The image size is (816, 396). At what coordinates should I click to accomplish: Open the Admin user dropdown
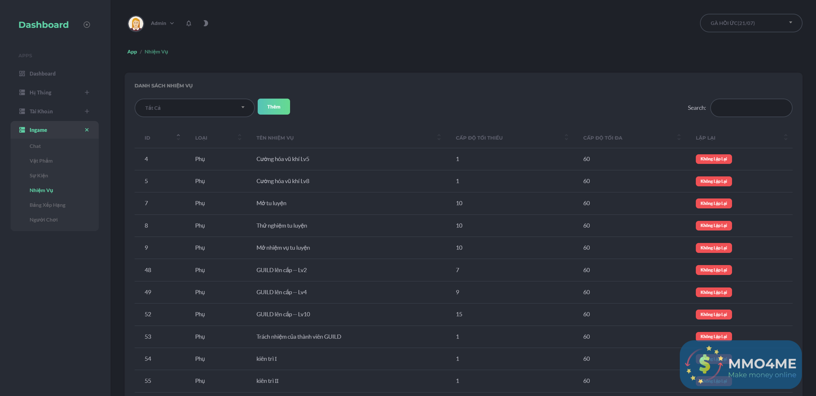pyautogui.click(x=162, y=23)
